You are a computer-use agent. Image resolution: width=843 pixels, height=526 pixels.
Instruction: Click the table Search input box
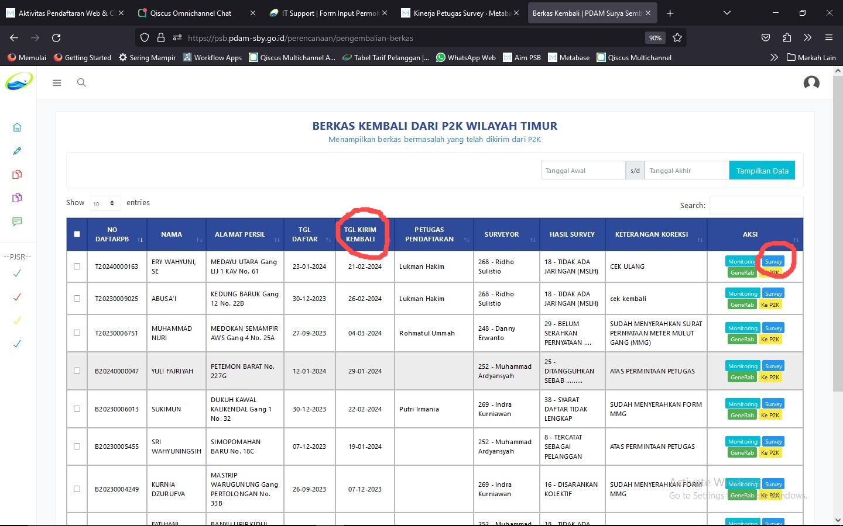click(x=756, y=205)
